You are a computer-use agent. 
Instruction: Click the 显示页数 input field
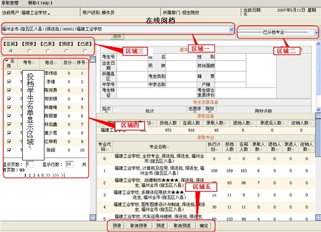click(x=30, y=164)
